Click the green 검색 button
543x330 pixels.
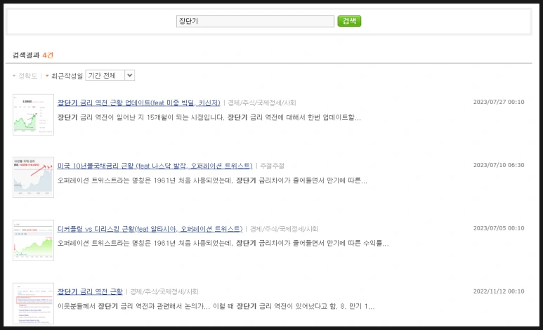349,21
